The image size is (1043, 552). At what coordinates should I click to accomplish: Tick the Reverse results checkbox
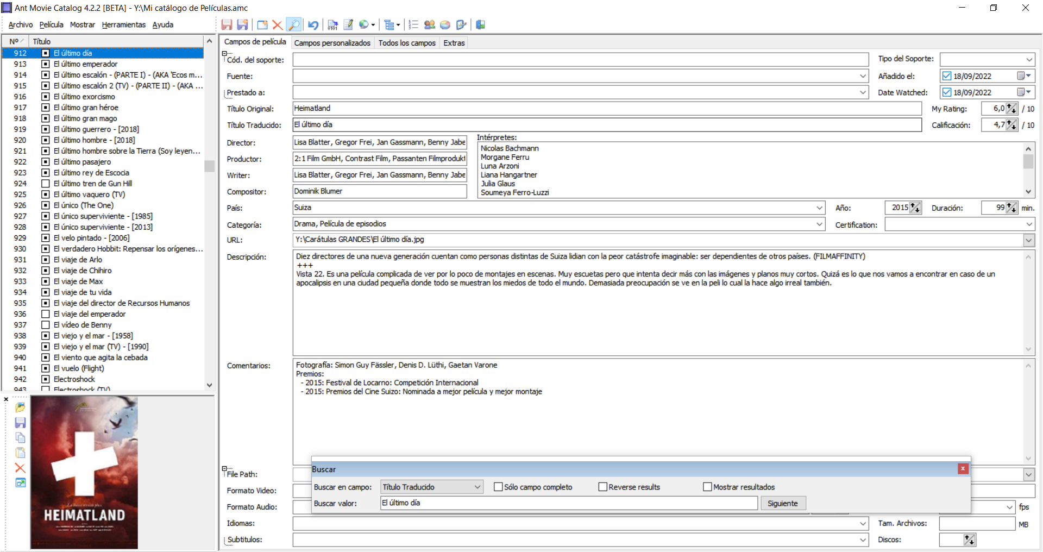pos(602,487)
